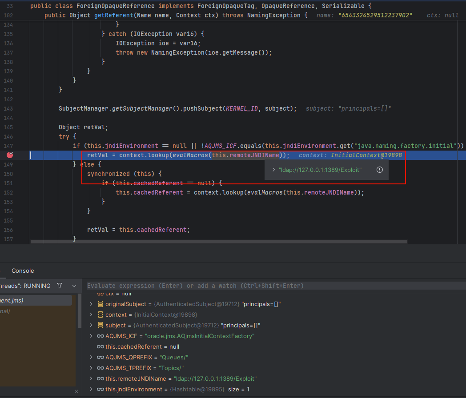Select the stack frame ending in 'ent.jms)'
Viewport: 466px width, 398px height.
click(36, 300)
